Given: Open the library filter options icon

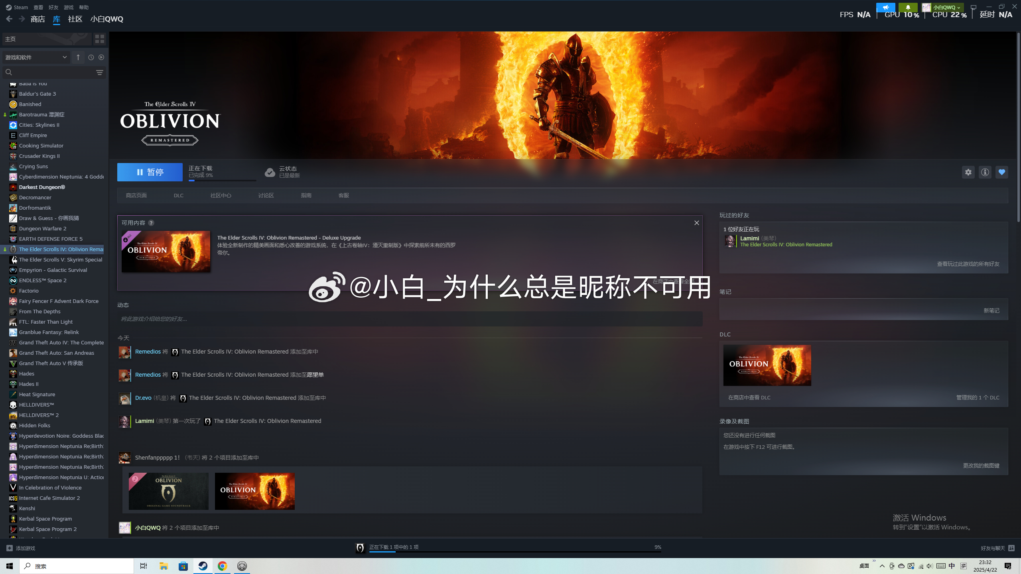Looking at the screenshot, I should tap(100, 72).
